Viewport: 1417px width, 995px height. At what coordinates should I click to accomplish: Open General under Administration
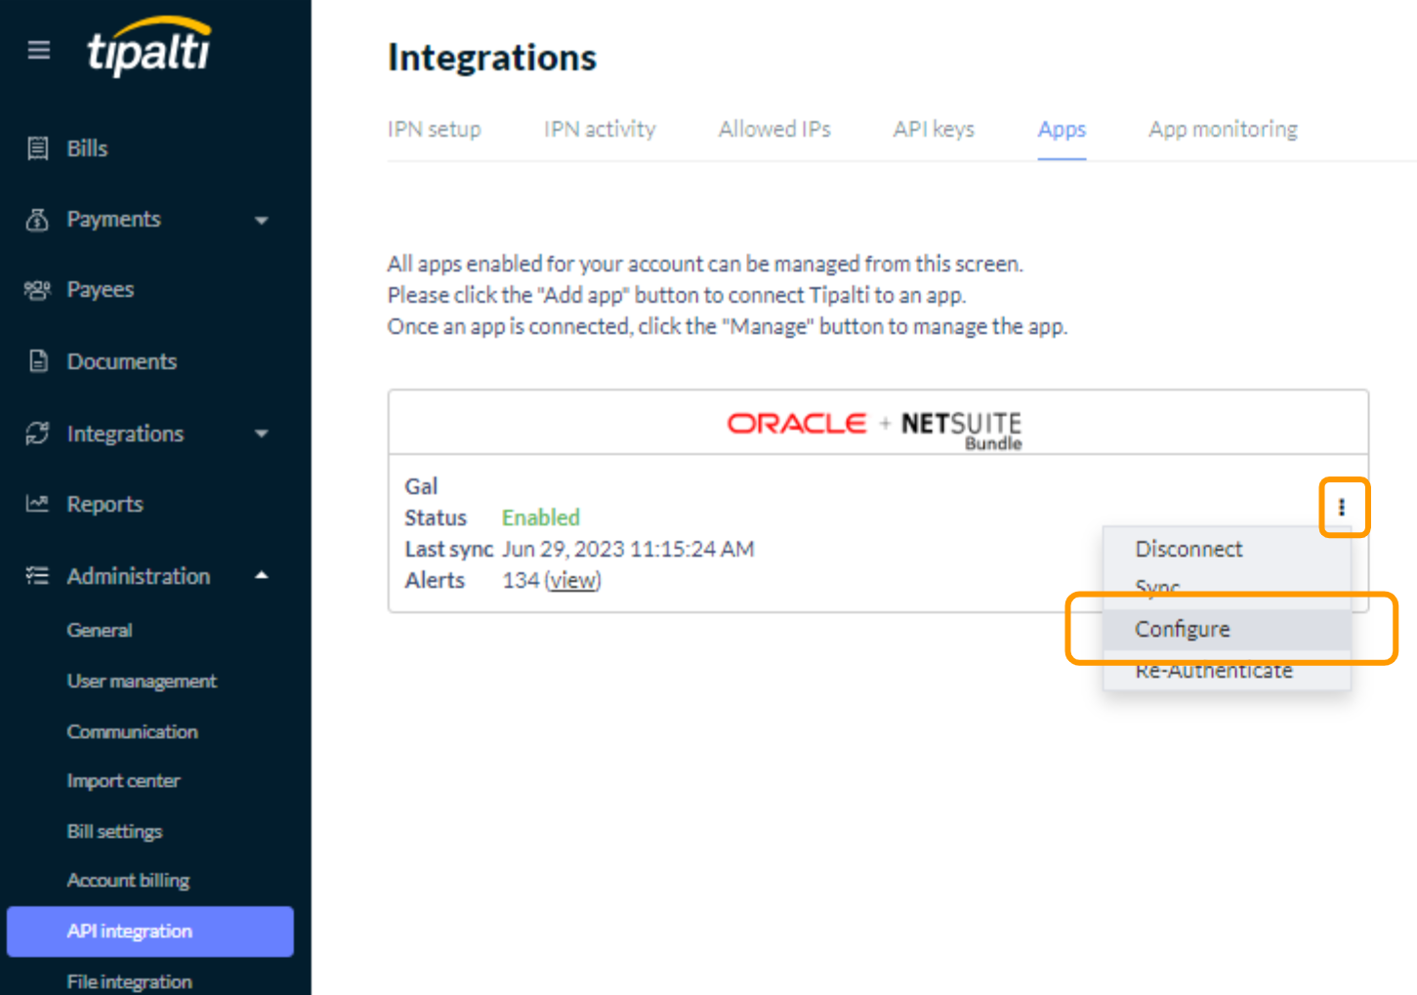point(100,631)
